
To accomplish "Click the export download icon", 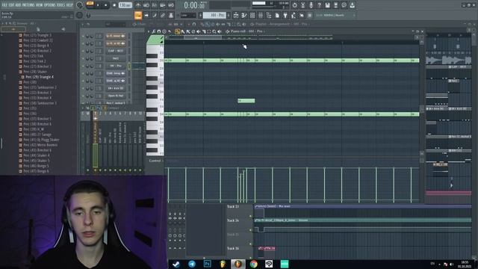I will [352, 5].
